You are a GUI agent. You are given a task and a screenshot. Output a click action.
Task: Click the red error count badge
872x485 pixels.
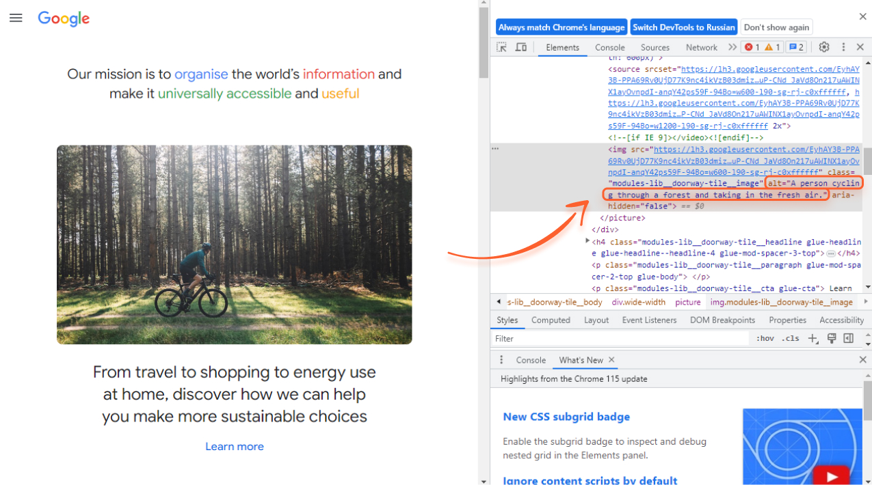[x=752, y=47]
